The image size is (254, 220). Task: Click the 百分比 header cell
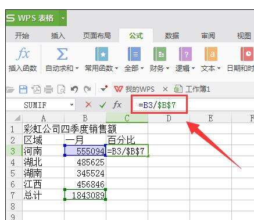(x=127, y=140)
